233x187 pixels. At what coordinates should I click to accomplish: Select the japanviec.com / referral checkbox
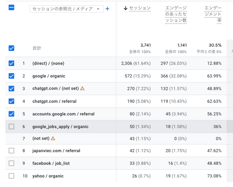pyautogui.click(x=11, y=150)
